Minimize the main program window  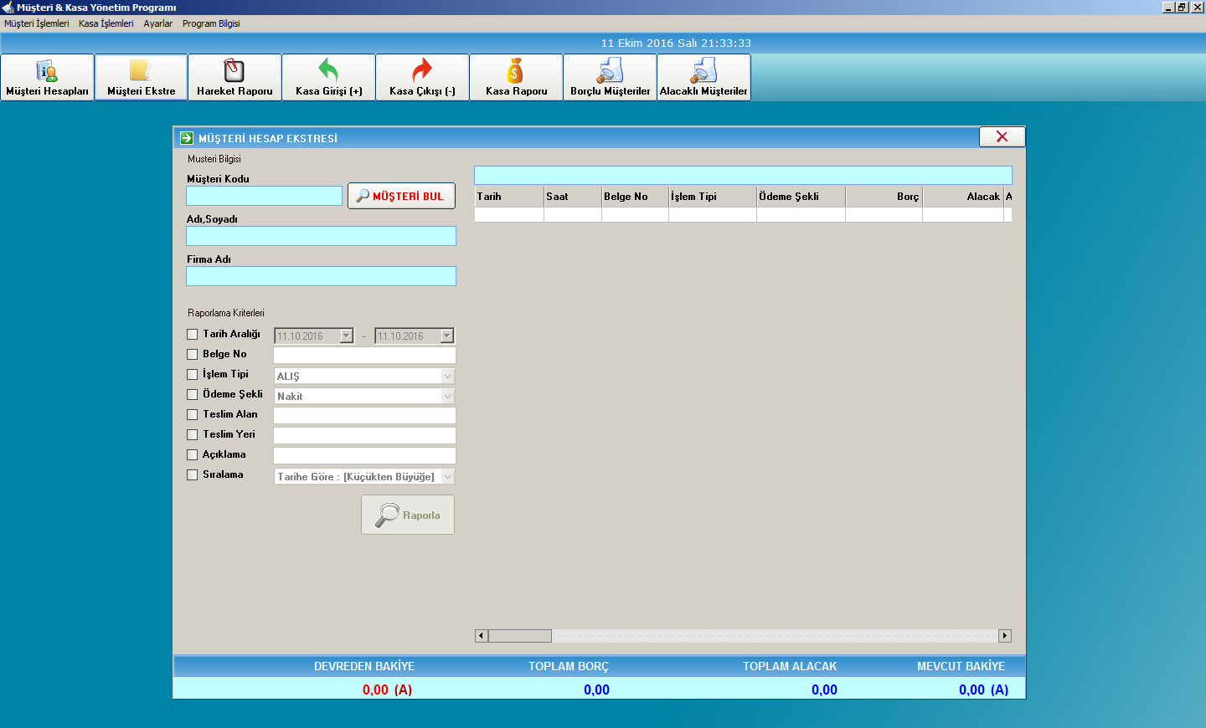[x=1168, y=7]
